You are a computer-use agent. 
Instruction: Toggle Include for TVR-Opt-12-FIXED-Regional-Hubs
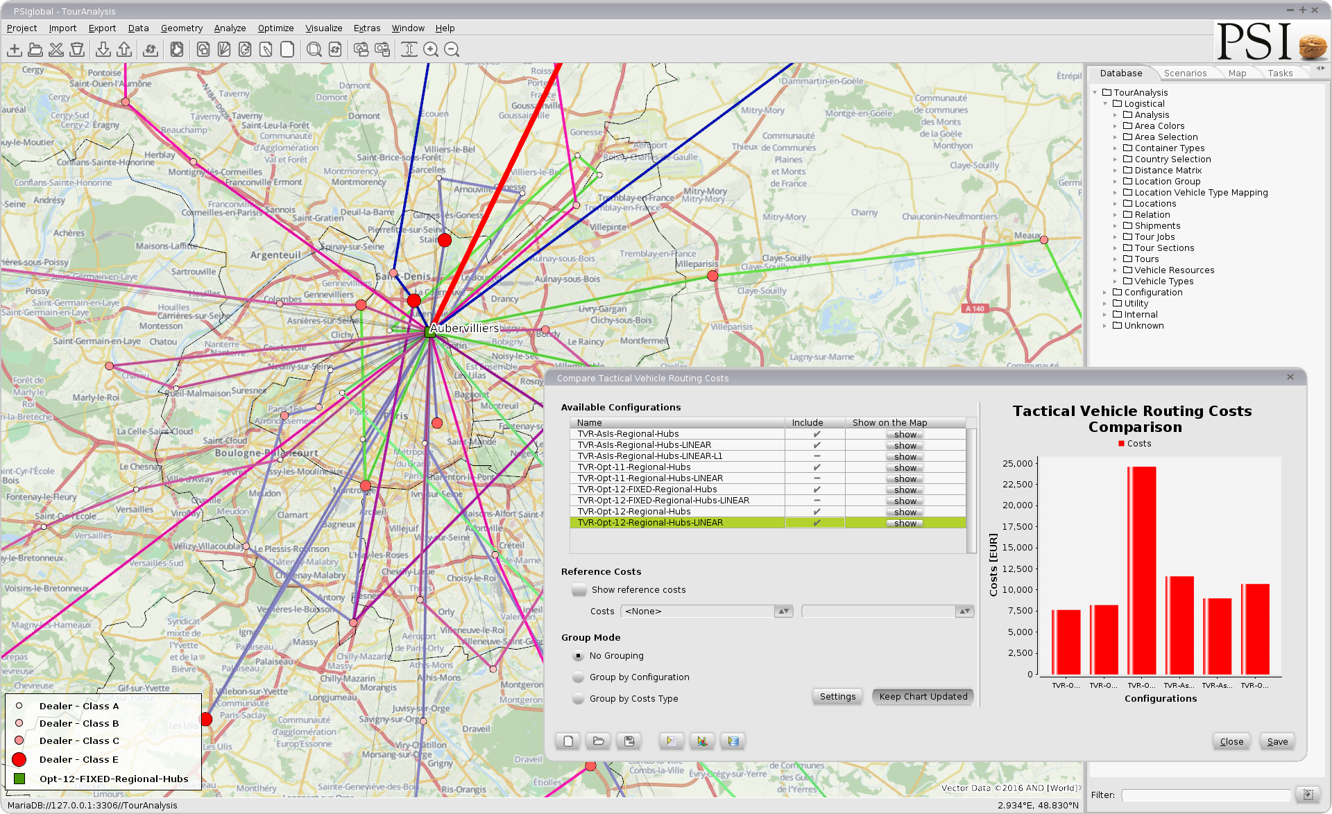point(816,490)
